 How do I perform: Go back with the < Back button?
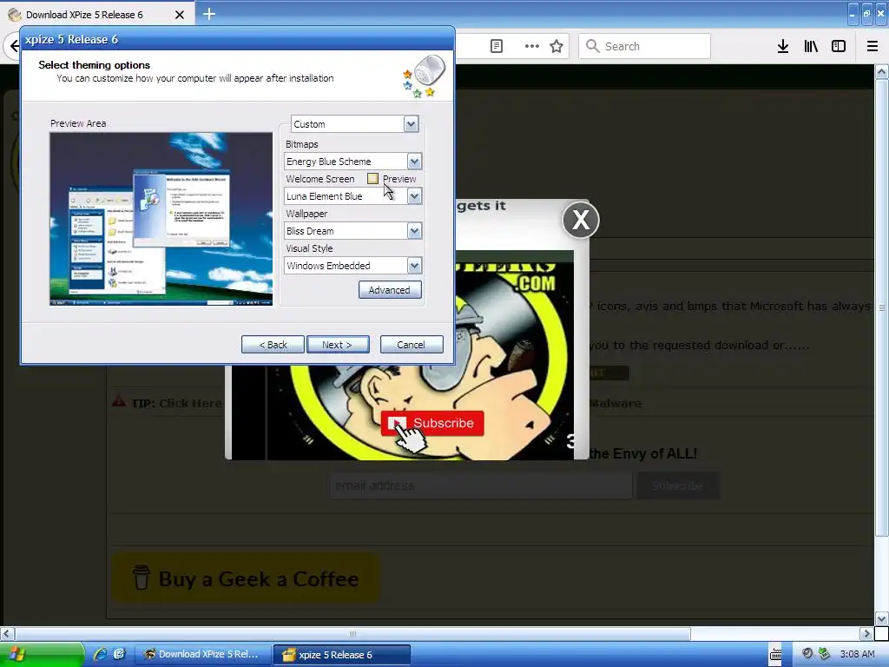(x=273, y=344)
